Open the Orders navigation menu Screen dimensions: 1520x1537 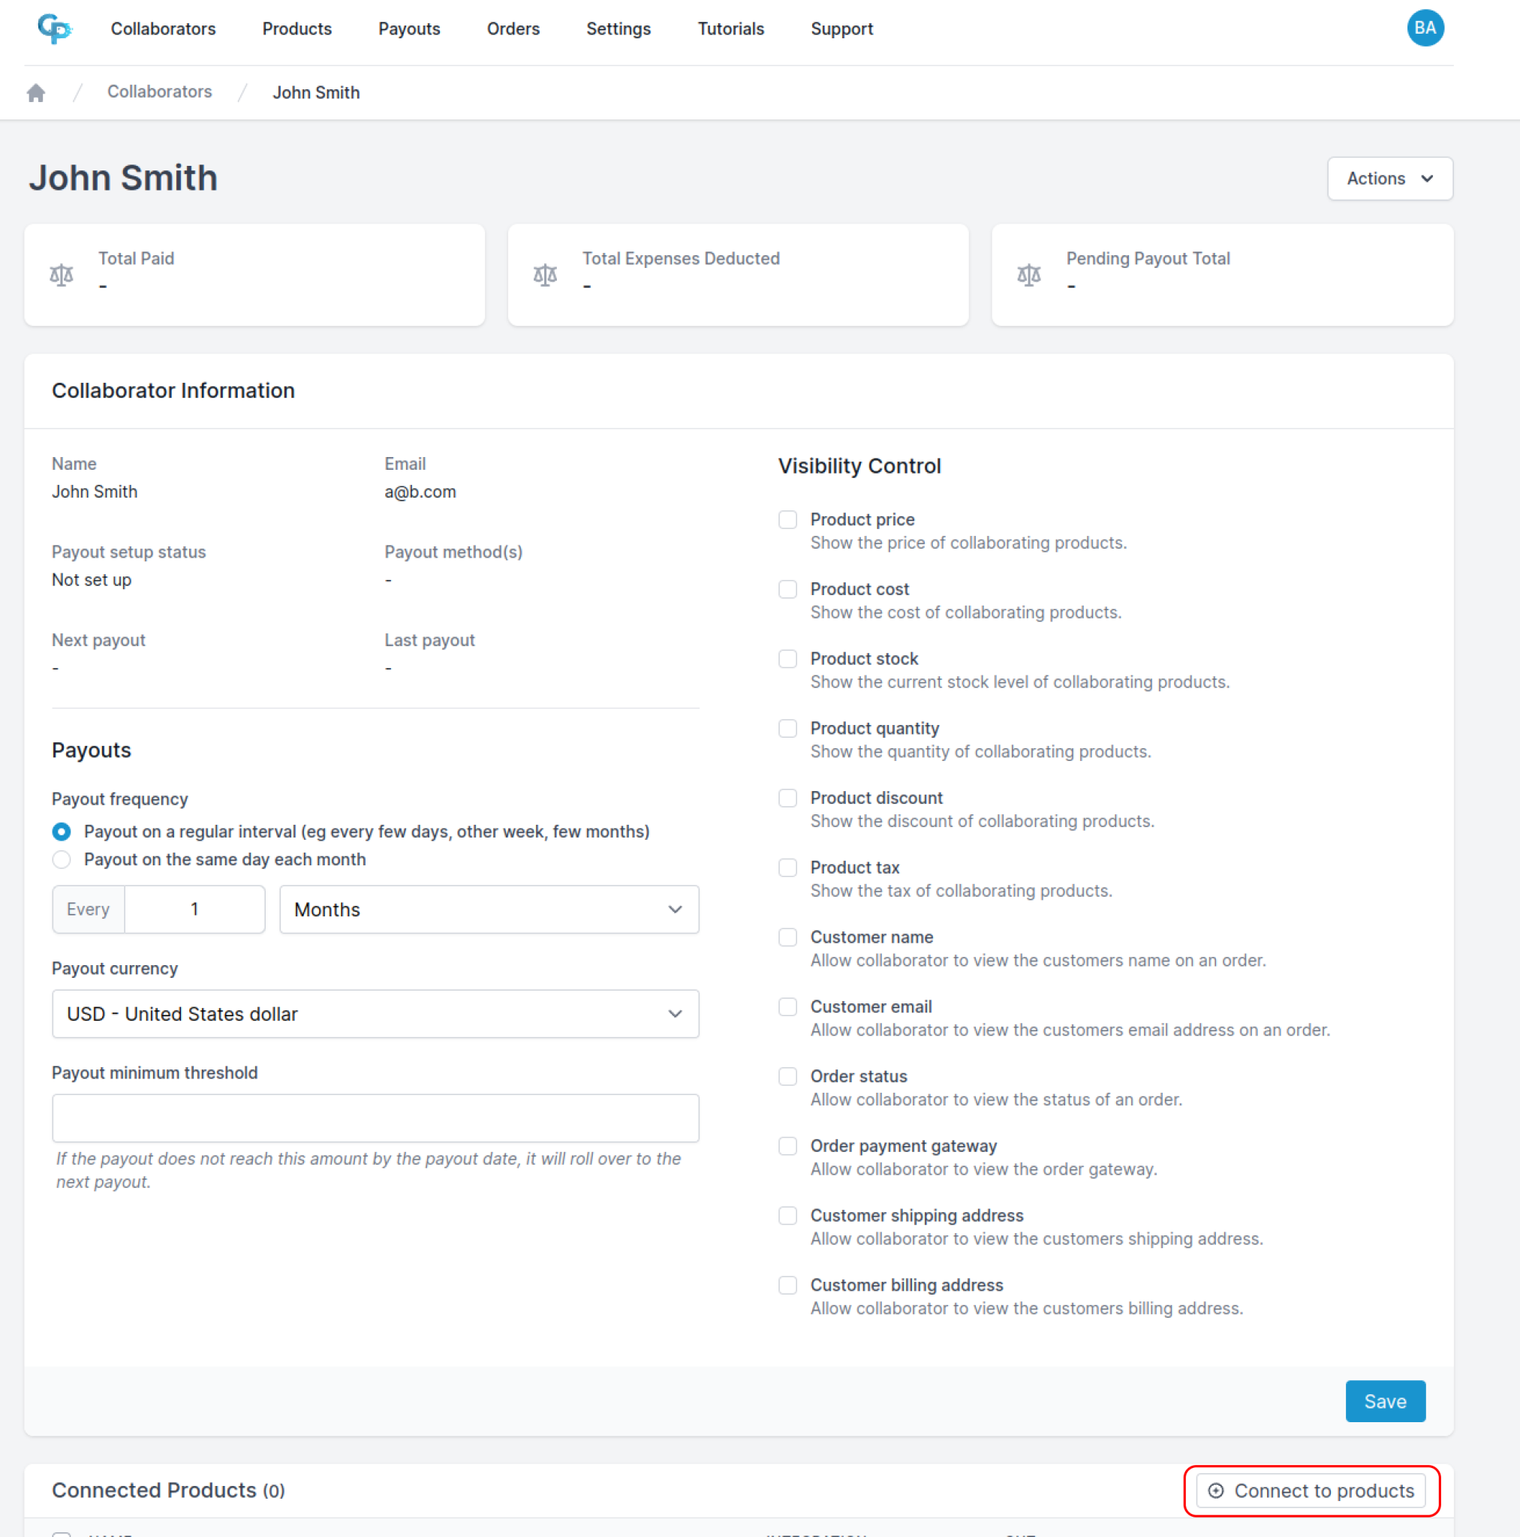513,29
